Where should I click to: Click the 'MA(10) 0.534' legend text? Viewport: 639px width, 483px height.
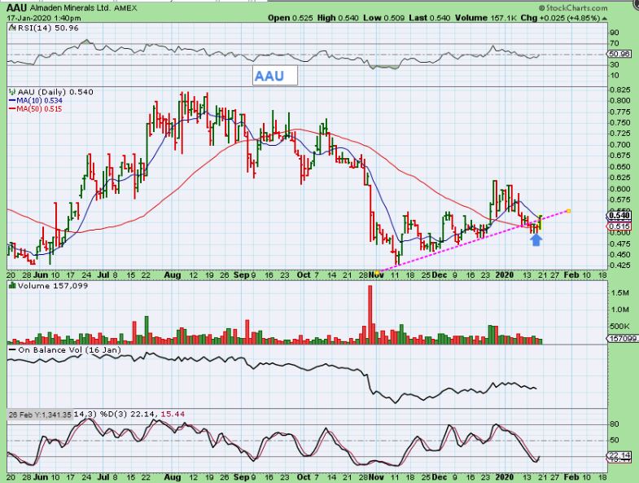click(40, 100)
